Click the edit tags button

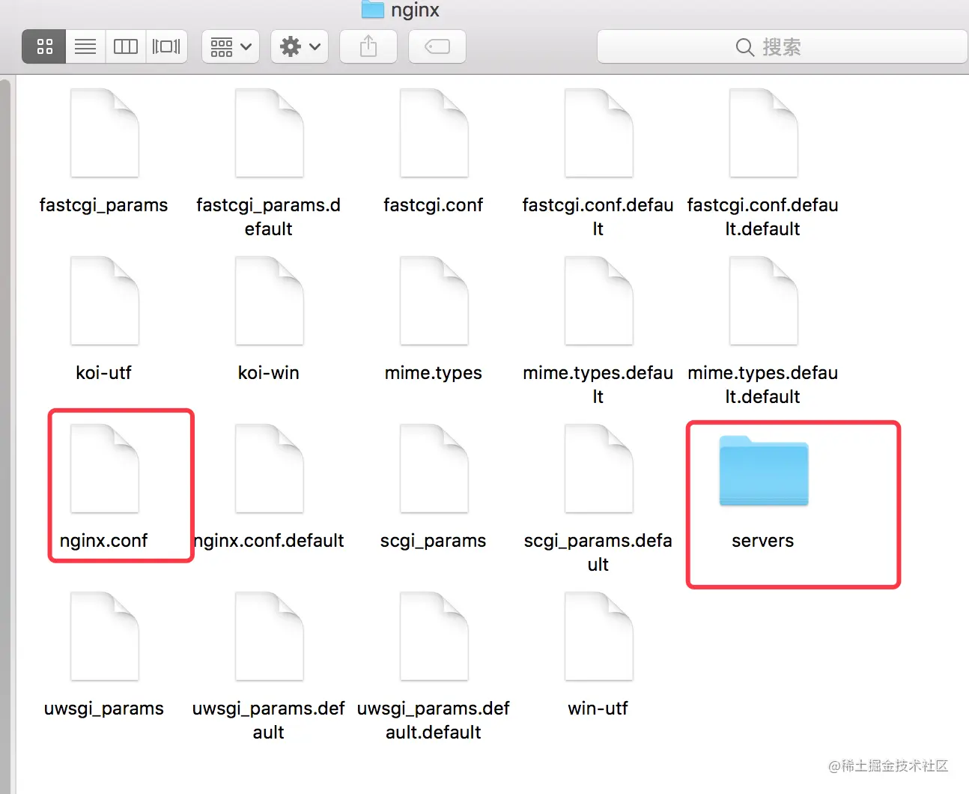437,46
